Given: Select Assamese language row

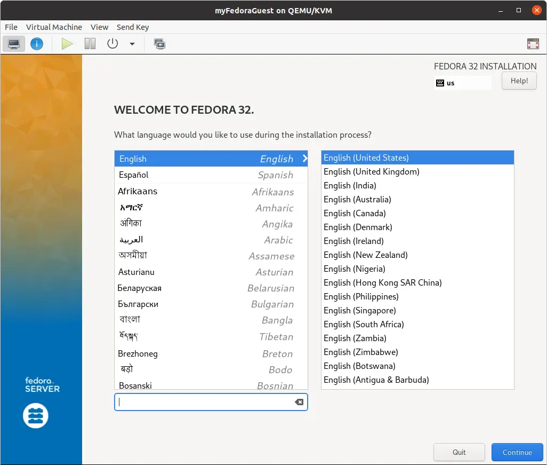Looking at the screenshot, I should point(211,256).
